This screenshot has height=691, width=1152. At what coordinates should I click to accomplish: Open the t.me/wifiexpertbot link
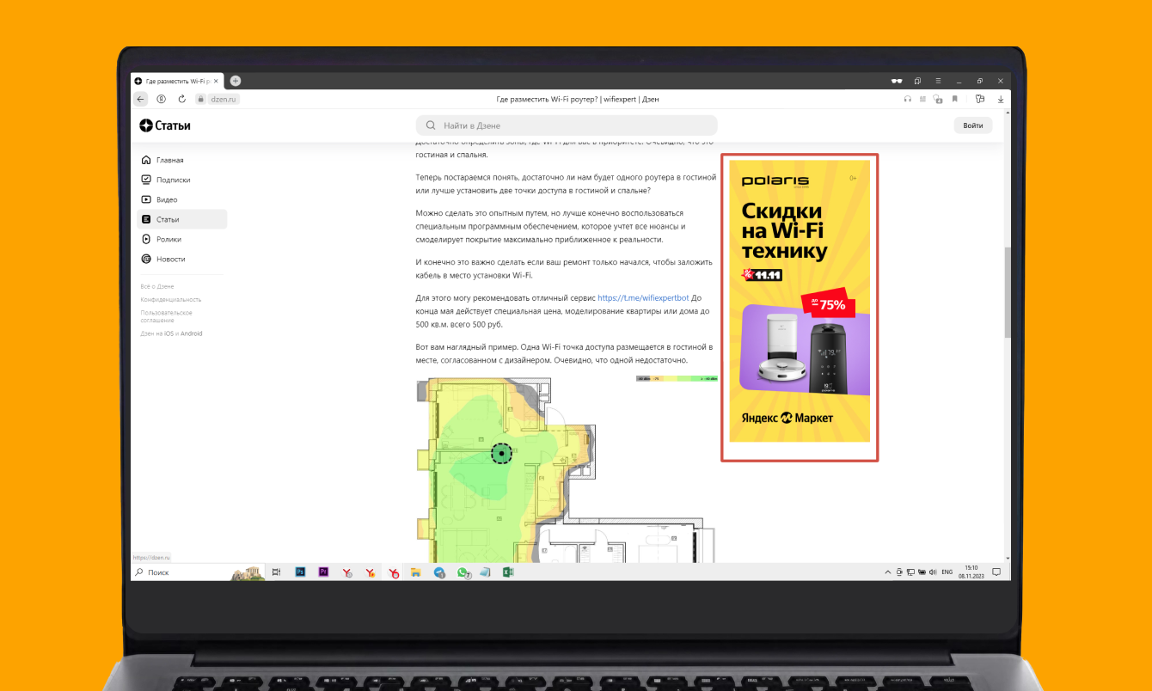[643, 298]
